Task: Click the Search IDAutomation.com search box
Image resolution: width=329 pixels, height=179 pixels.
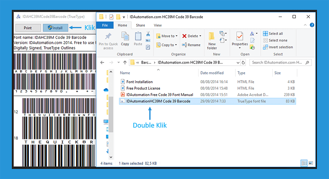Action: (280, 63)
